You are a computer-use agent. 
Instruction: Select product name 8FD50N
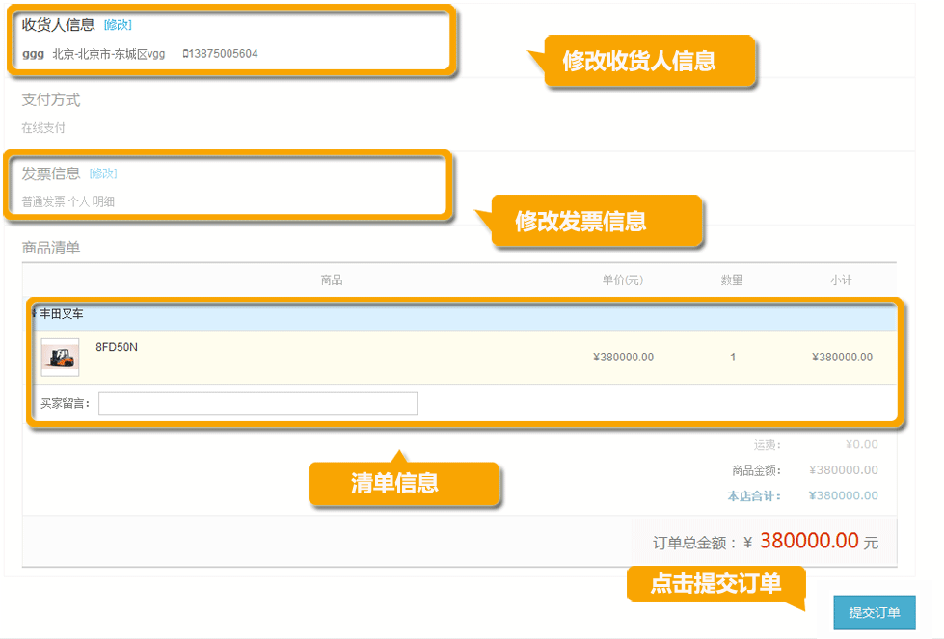tap(117, 347)
